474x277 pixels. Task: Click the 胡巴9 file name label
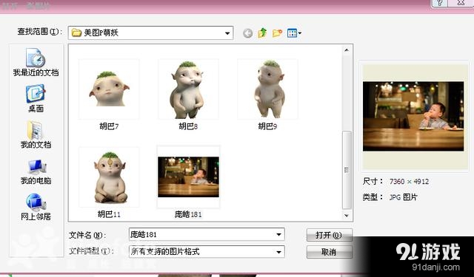pos(267,126)
